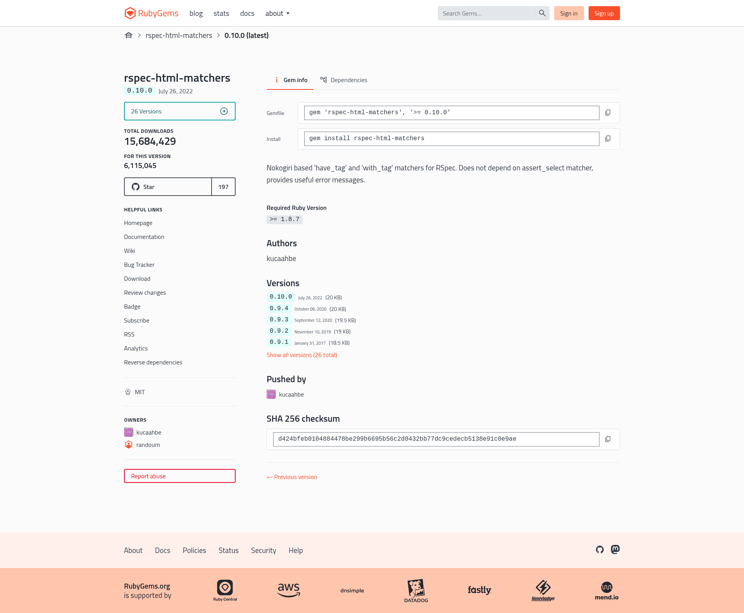The image size is (744, 613).
Task: Click kucaahbe avatar under Owners
Action: click(129, 432)
